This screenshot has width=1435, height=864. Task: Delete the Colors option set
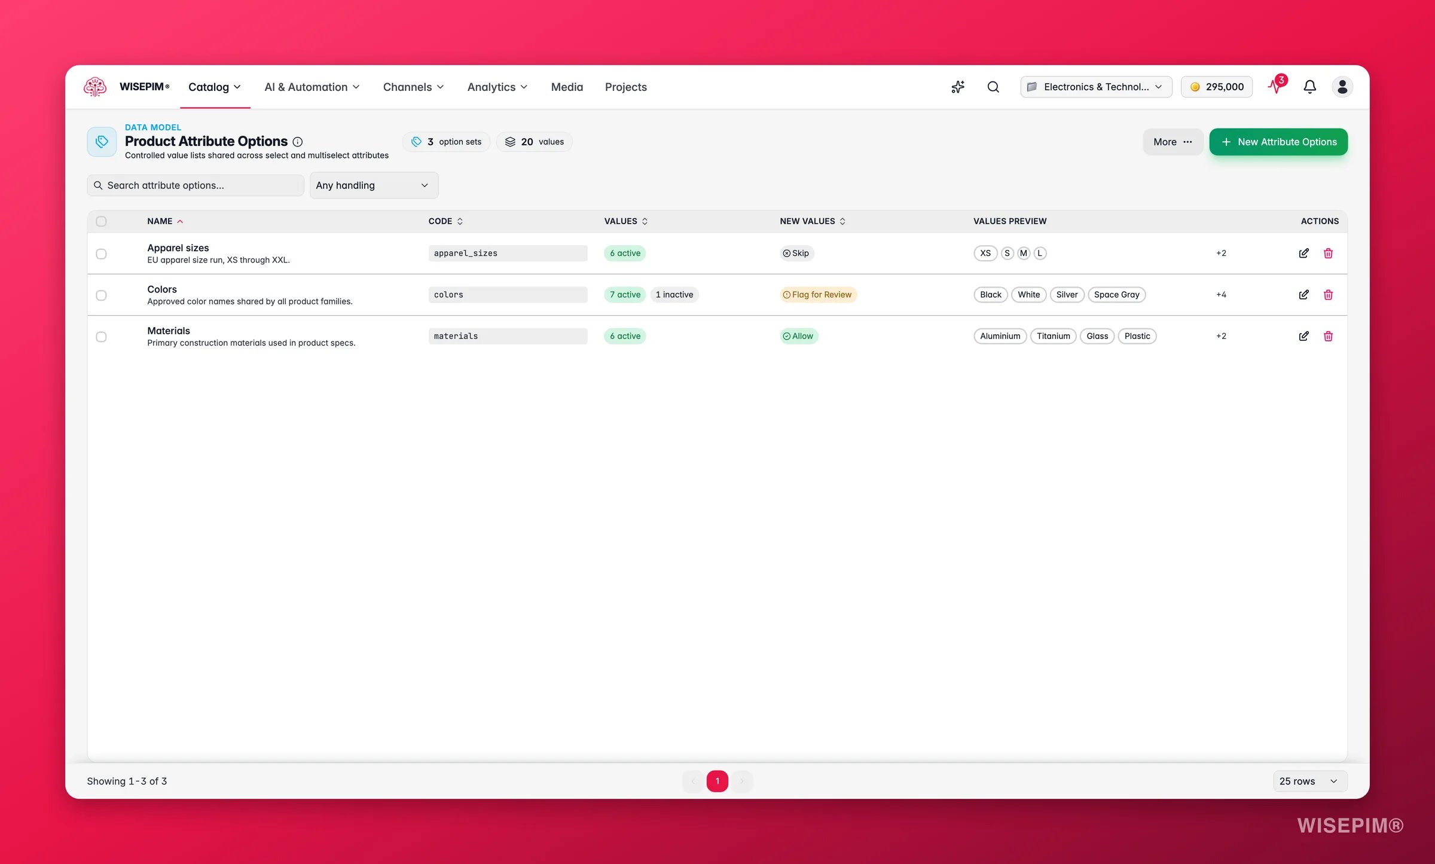click(x=1328, y=294)
